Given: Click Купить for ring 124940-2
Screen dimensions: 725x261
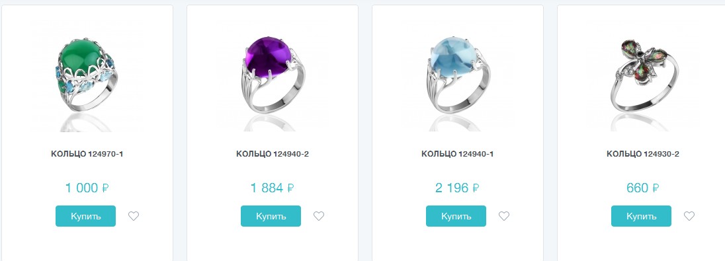Looking at the screenshot, I should point(271,216).
